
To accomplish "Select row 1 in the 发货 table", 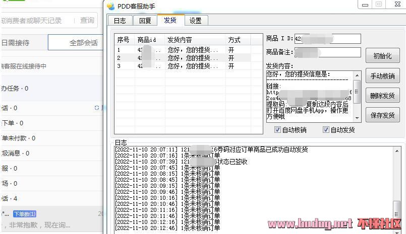I will pyautogui.click(x=183, y=50).
